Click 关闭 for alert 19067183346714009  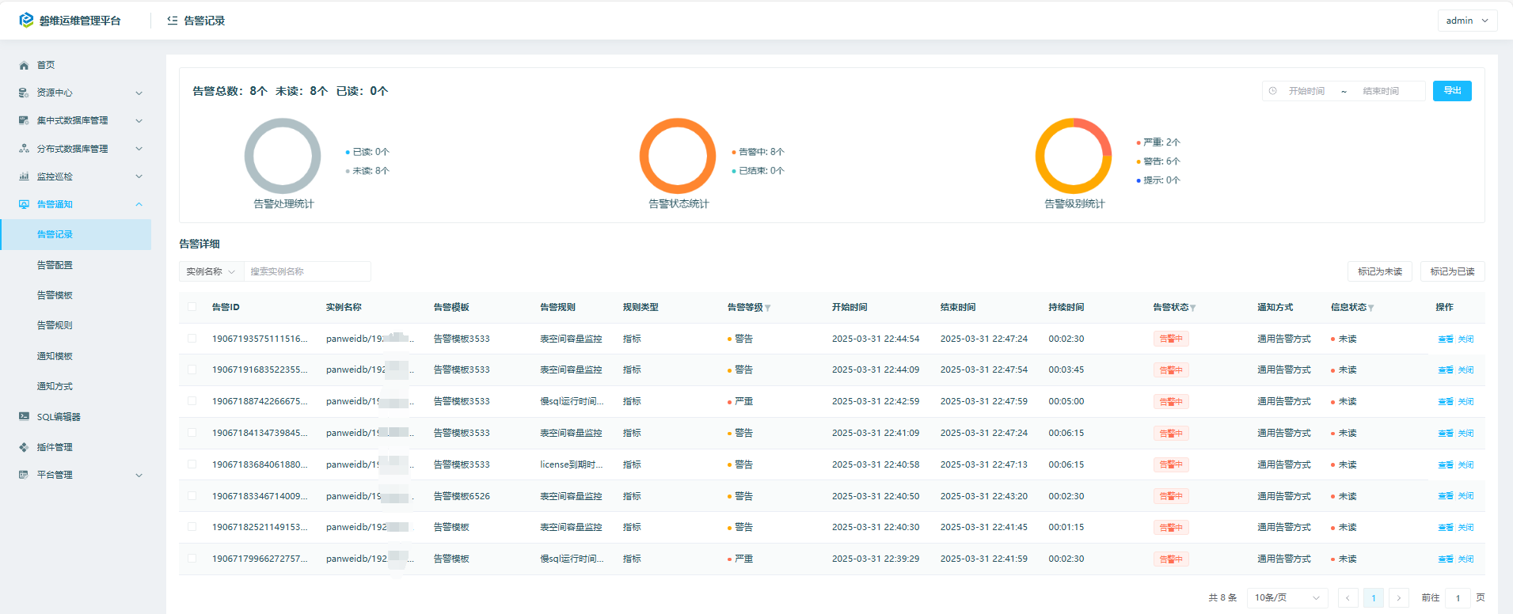coord(1466,496)
